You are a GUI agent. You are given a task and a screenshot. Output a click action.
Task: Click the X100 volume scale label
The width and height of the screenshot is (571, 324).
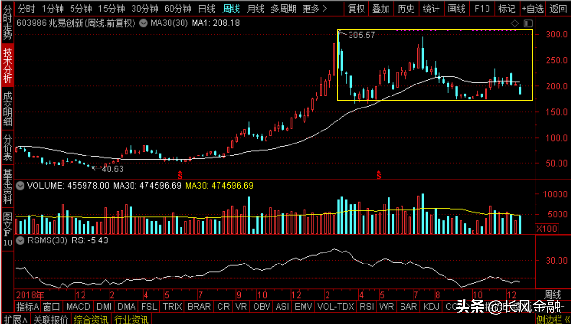(x=547, y=229)
